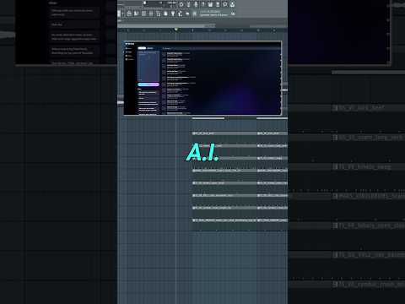This screenshot has width=405, height=304.
Task: Click the prompt text box in overlay window
Action: pyautogui.click(x=148, y=66)
